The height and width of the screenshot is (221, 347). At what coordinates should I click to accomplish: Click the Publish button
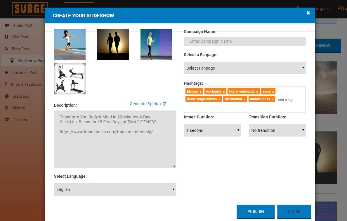click(256, 211)
